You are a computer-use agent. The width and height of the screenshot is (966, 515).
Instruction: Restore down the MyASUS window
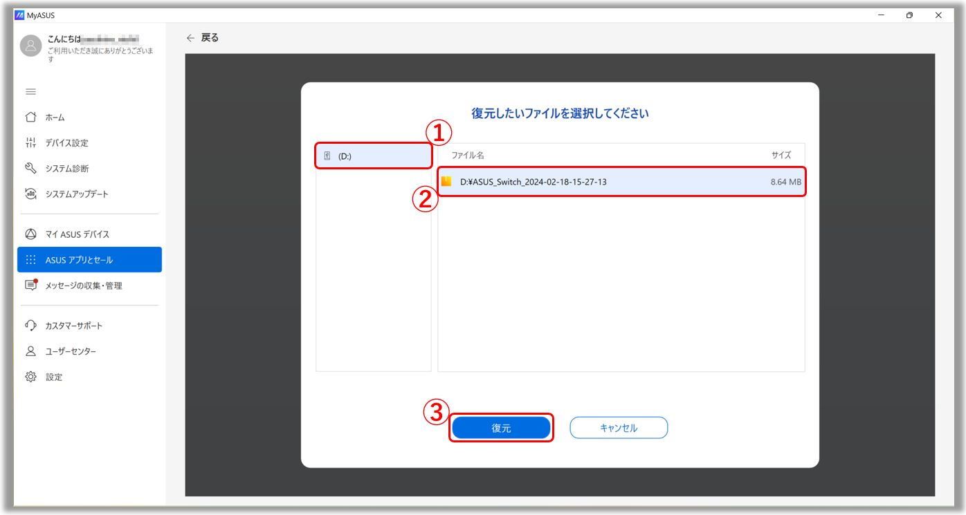pos(909,15)
